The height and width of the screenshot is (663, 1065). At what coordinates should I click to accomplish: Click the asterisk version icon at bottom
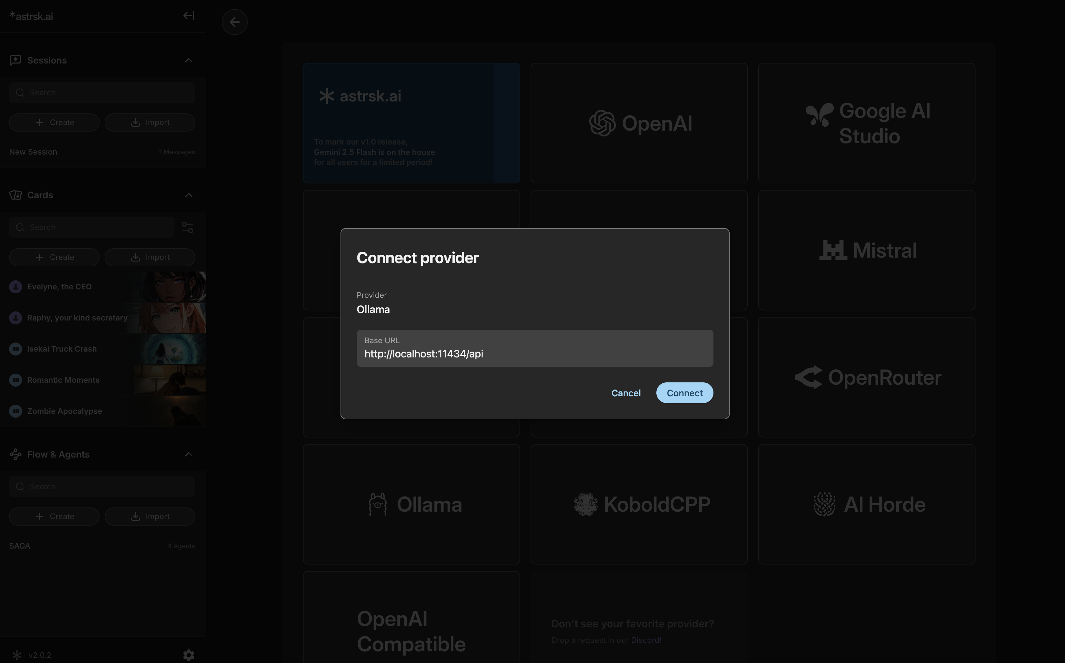(x=17, y=655)
